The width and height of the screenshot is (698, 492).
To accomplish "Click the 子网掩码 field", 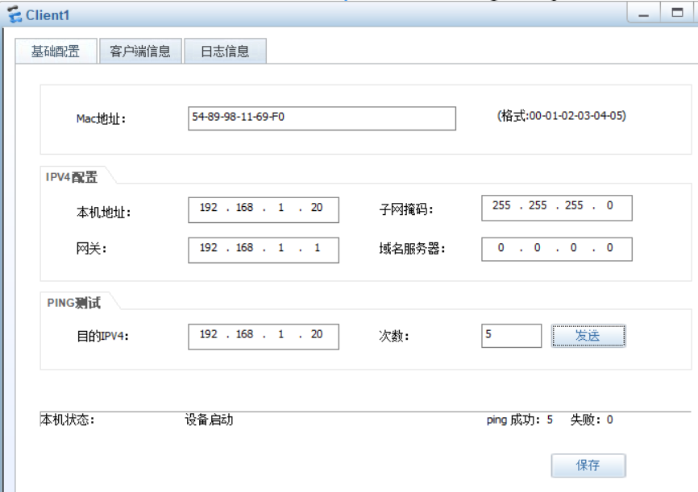I will (x=557, y=208).
